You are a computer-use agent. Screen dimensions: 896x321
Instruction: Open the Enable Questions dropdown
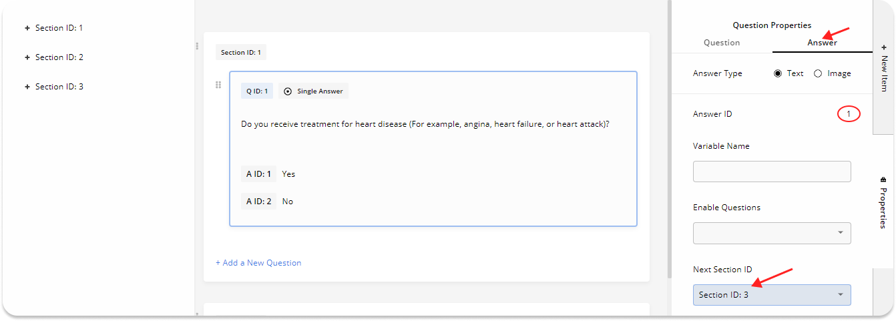[x=772, y=233]
